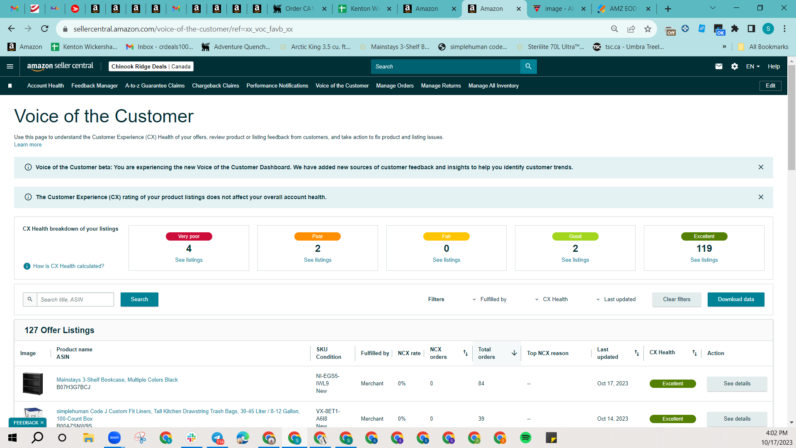The image size is (796, 448).
Task: Bookmark this page with the star icon
Action: pyautogui.click(x=648, y=29)
